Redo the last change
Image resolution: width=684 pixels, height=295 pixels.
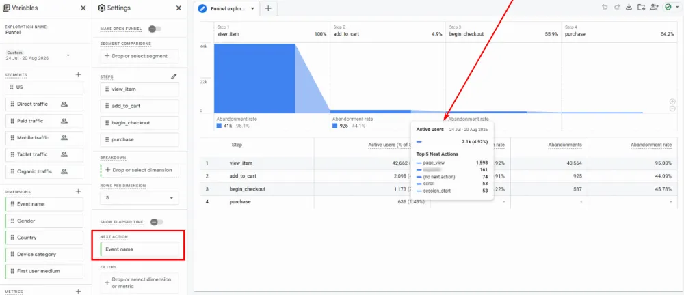(x=616, y=8)
